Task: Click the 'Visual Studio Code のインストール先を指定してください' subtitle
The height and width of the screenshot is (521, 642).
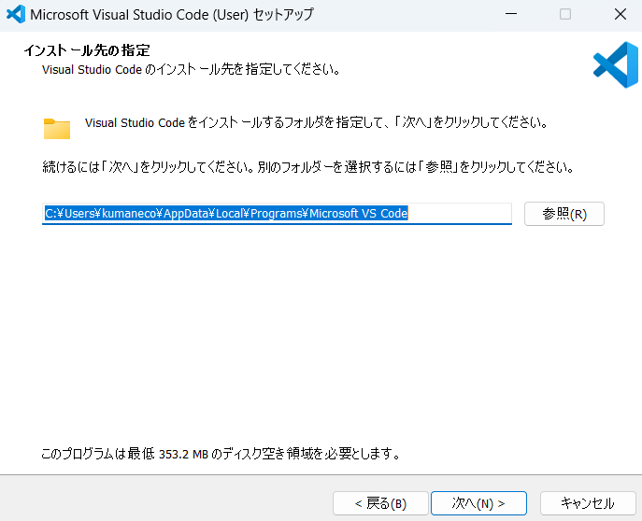Action: tap(191, 69)
